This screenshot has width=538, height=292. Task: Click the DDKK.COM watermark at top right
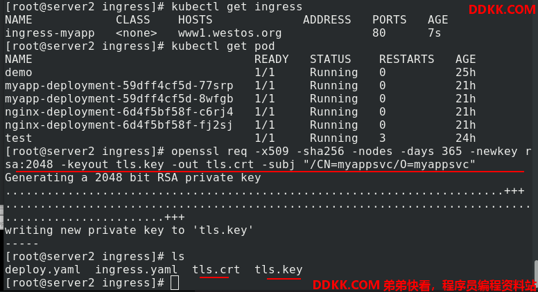(x=502, y=10)
